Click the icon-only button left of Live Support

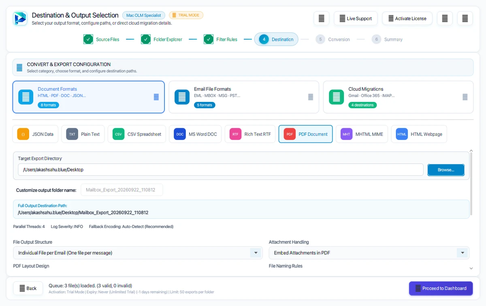pos(321,19)
